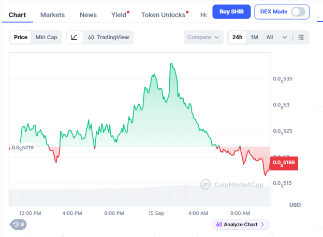This screenshot has height=237, width=323.
Task: Select the line chart icon
Action: (x=74, y=37)
